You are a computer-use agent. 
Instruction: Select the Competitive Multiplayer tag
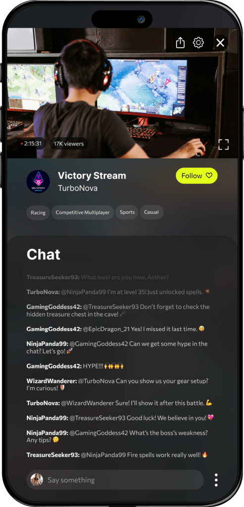83,213
